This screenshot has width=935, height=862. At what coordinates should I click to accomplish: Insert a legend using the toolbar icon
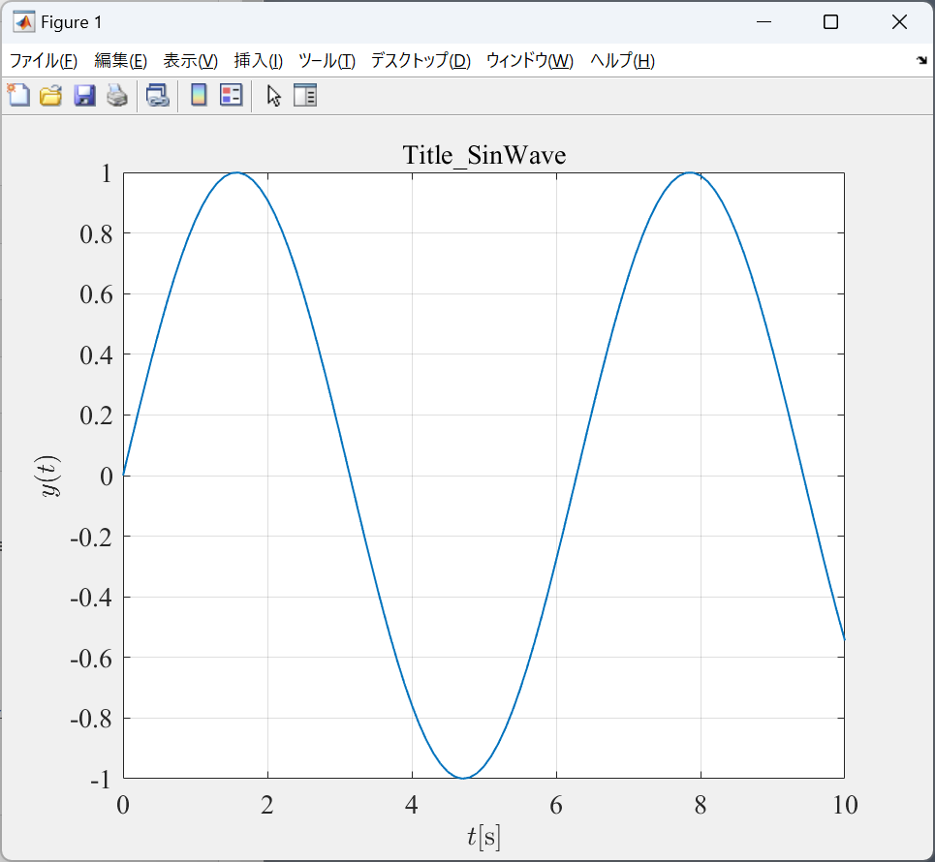[x=232, y=95]
